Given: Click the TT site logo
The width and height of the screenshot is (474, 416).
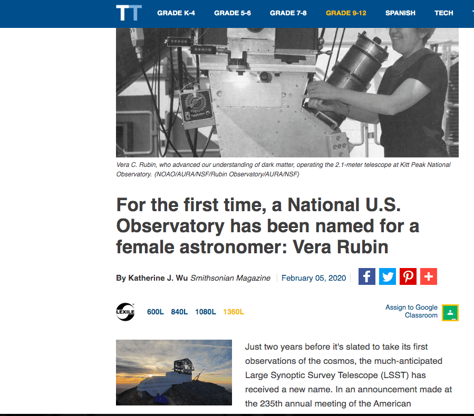Looking at the screenshot, I should [129, 13].
